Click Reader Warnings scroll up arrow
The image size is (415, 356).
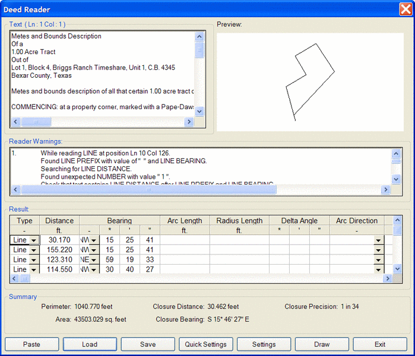coord(396,154)
